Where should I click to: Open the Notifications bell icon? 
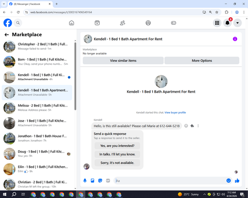228,23
